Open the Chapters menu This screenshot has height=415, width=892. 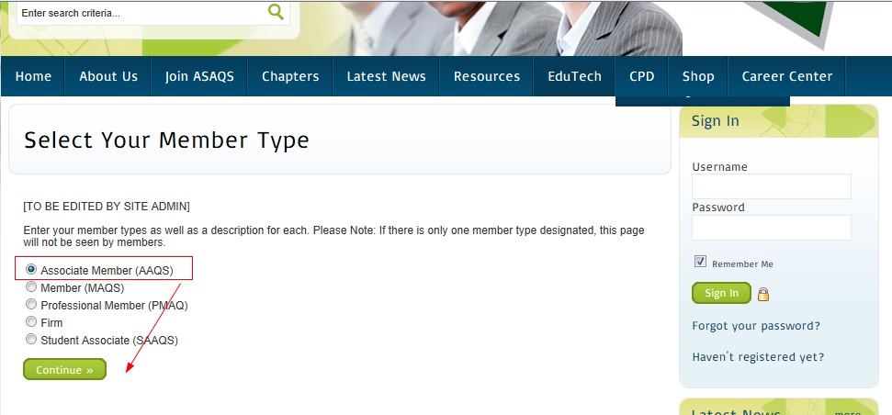[290, 76]
